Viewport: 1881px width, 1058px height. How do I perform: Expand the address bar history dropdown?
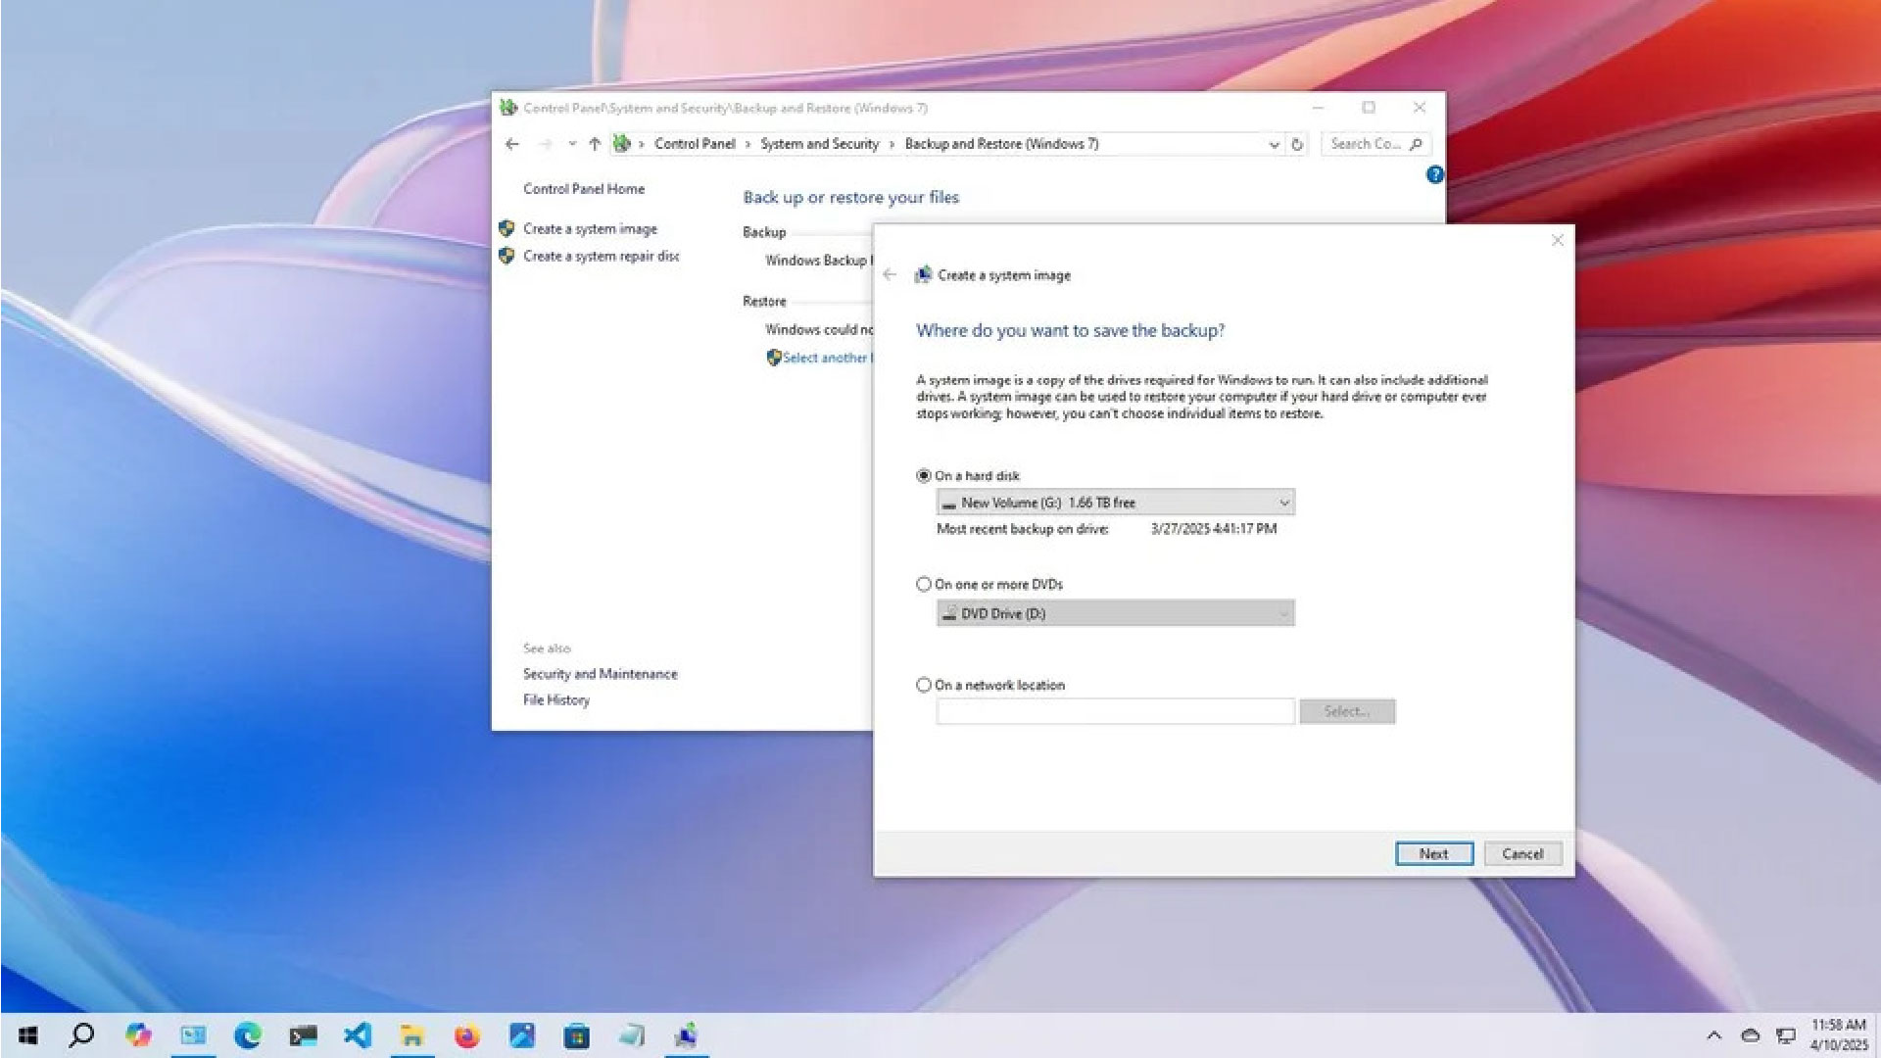[x=1274, y=144]
